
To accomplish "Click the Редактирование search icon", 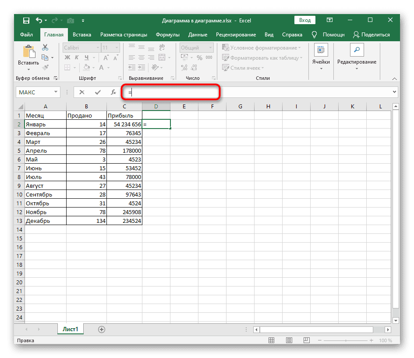I will tap(356, 50).
